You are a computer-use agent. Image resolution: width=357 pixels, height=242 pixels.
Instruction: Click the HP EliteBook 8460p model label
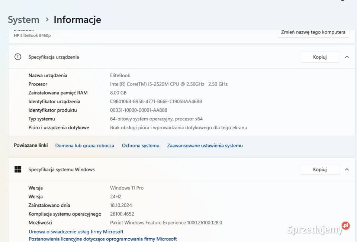click(32, 35)
